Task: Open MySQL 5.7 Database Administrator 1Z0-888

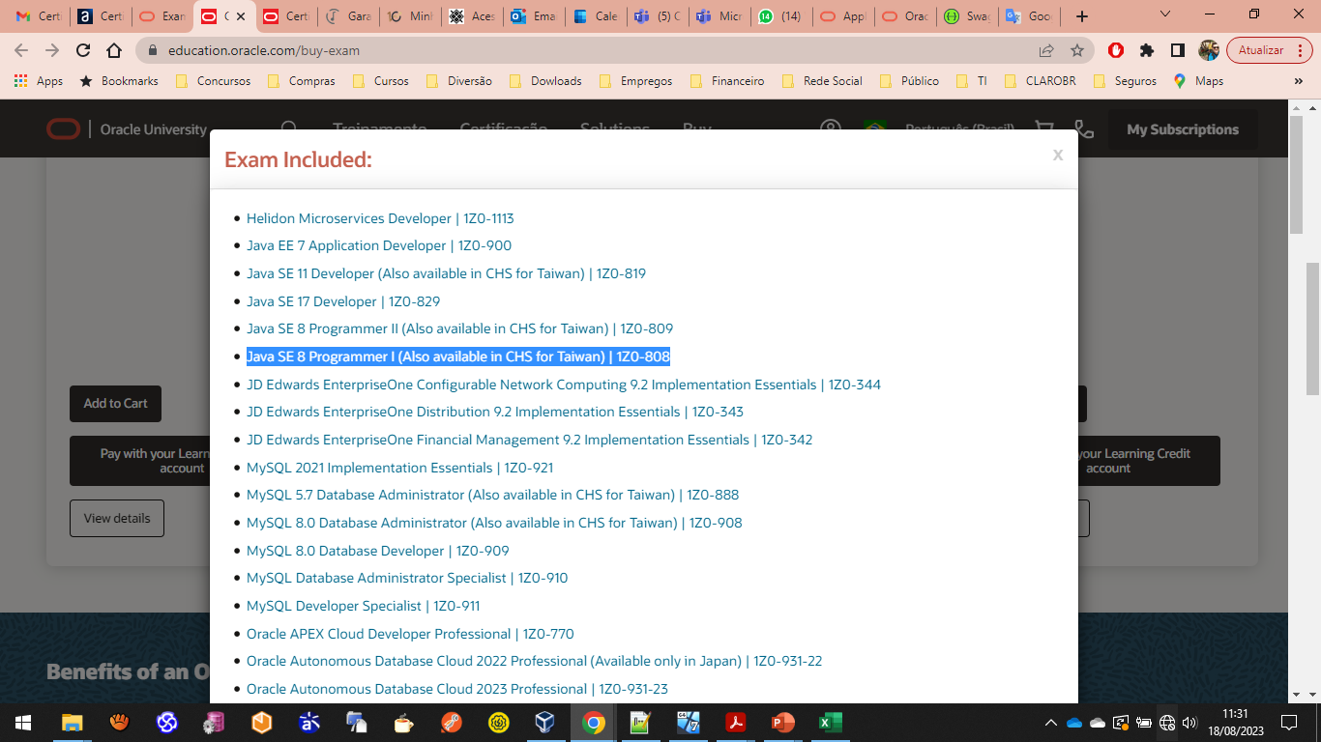Action: click(492, 495)
